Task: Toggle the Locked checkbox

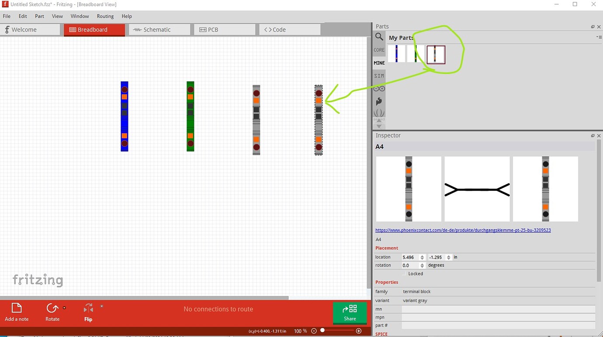Action: [404, 274]
